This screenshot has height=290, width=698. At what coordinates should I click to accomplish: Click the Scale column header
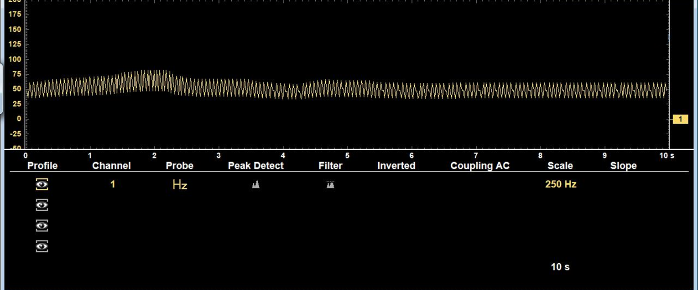click(560, 166)
